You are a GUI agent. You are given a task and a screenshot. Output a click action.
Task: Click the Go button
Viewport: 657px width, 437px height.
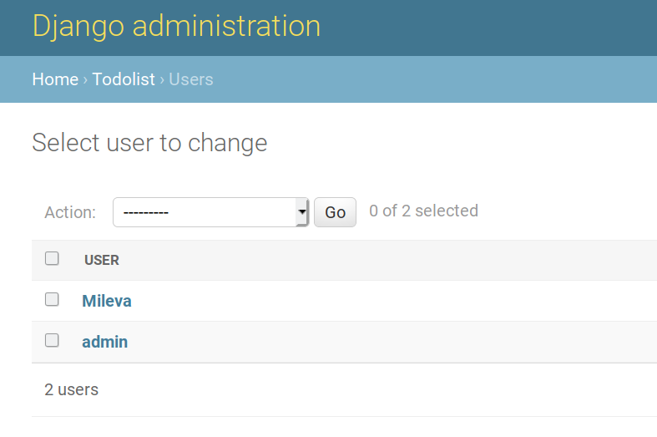(x=336, y=212)
